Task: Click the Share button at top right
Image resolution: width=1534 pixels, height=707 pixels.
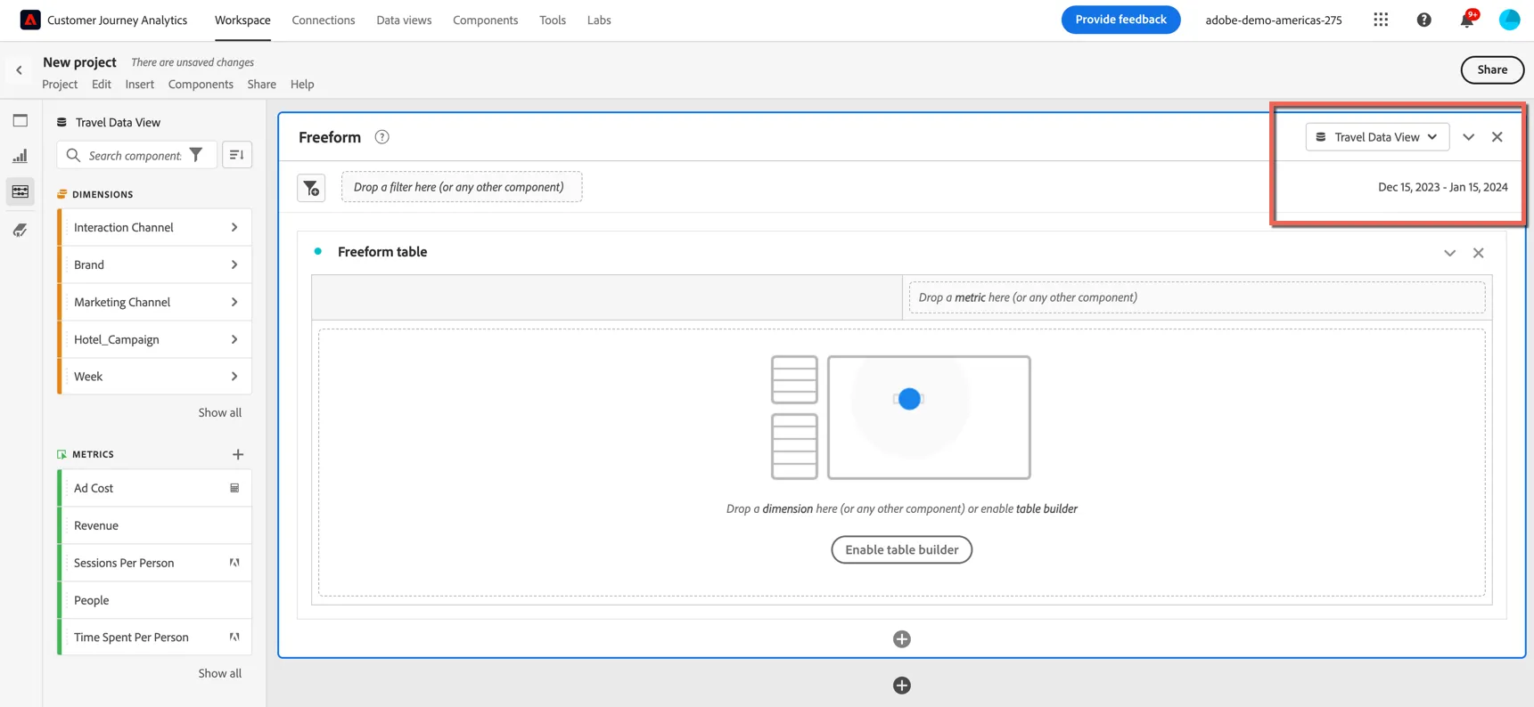Action: click(1492, 69)
